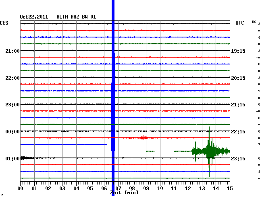Click the UTC column header
Viewport: 262px width, 199px height.
click(x=239, y=23)
